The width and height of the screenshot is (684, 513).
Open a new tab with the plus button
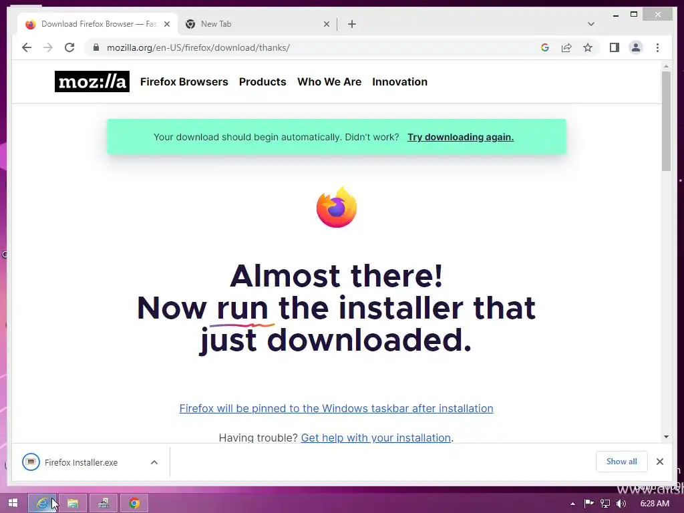click(x=352, y=24)
